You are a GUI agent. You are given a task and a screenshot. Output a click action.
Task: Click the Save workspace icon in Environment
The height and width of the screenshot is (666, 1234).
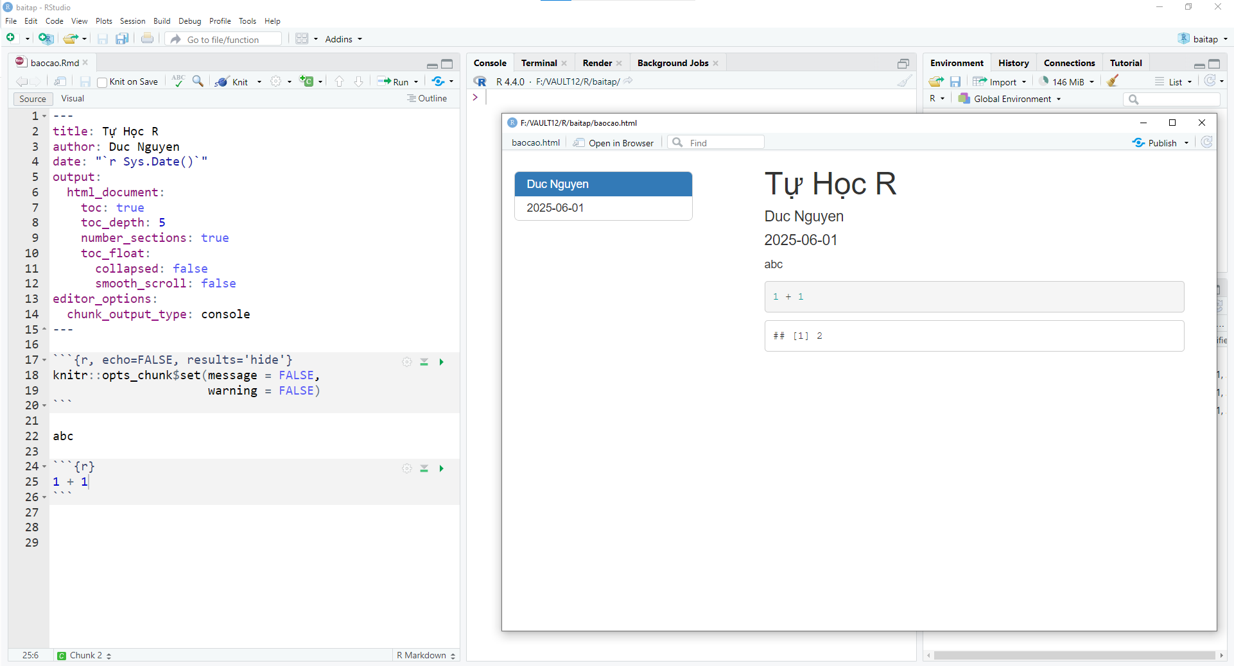point(955,81)
